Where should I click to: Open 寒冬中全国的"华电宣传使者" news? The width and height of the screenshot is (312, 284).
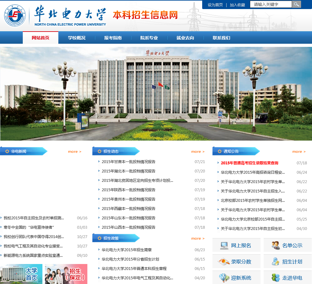[29, 227]
